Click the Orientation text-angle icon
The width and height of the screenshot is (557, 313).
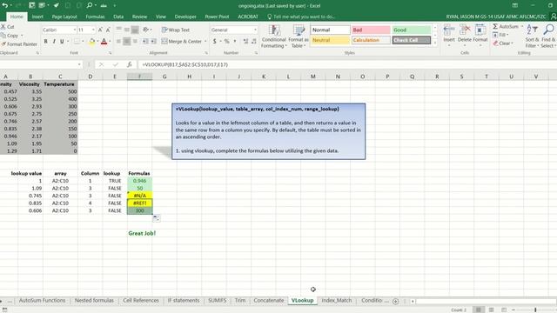click(145, 30)
